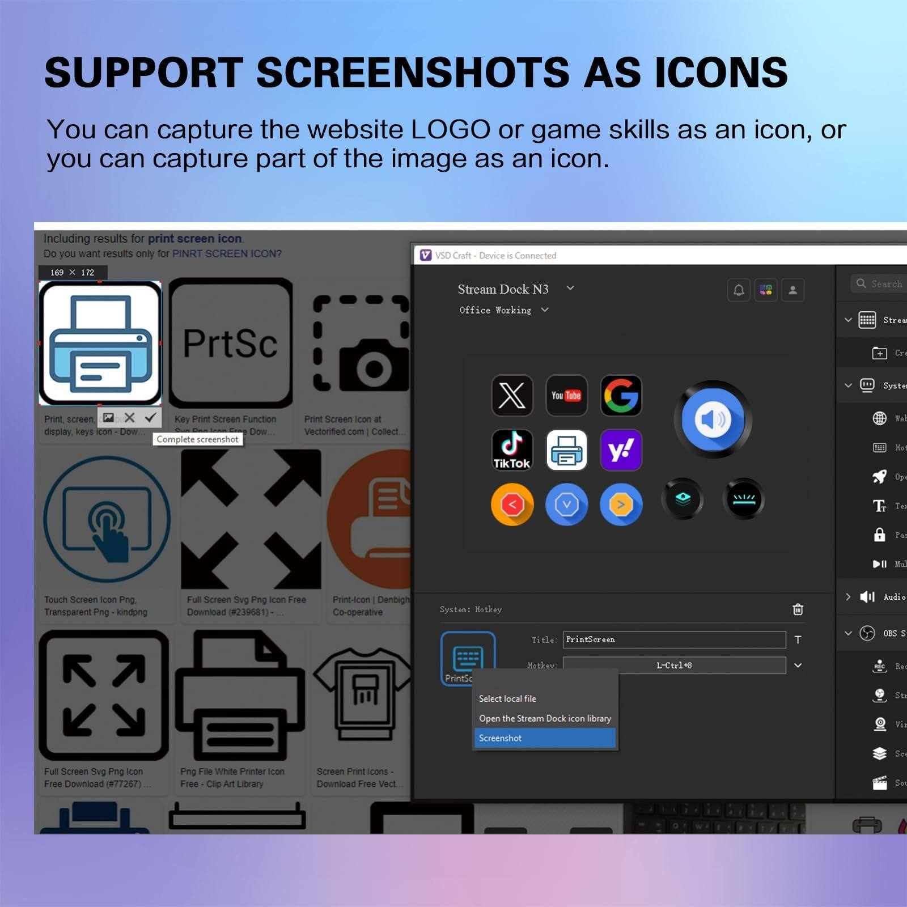Cancel screenshot capture with X icon
This screenshot has width=907, height=907.
[x=130, y=418]
